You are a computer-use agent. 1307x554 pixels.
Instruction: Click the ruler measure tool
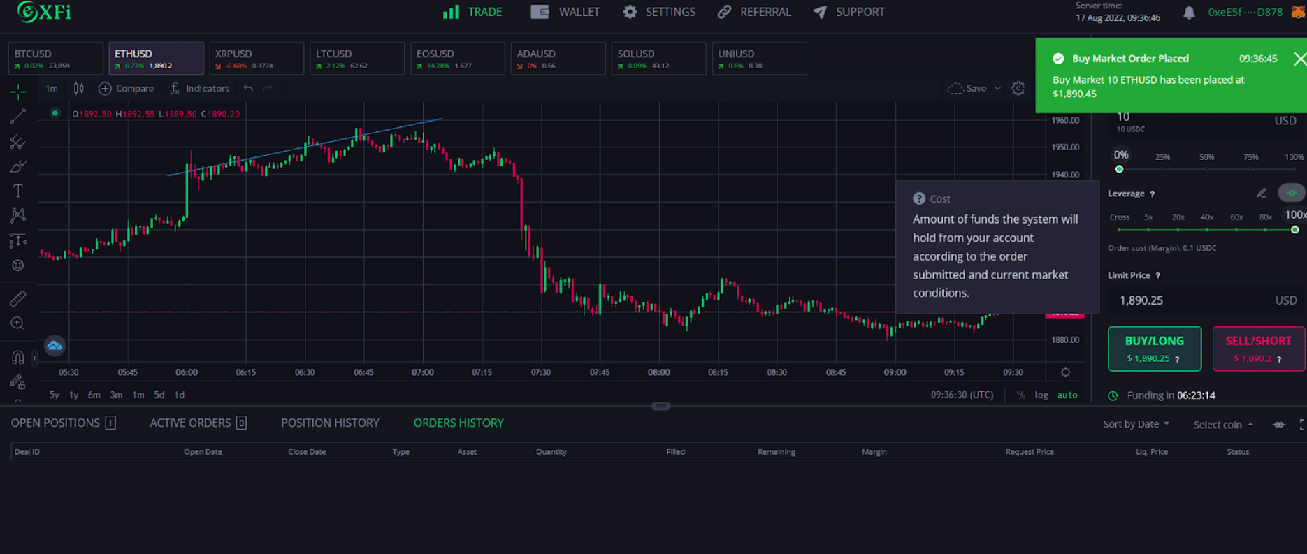pos(17,299)
